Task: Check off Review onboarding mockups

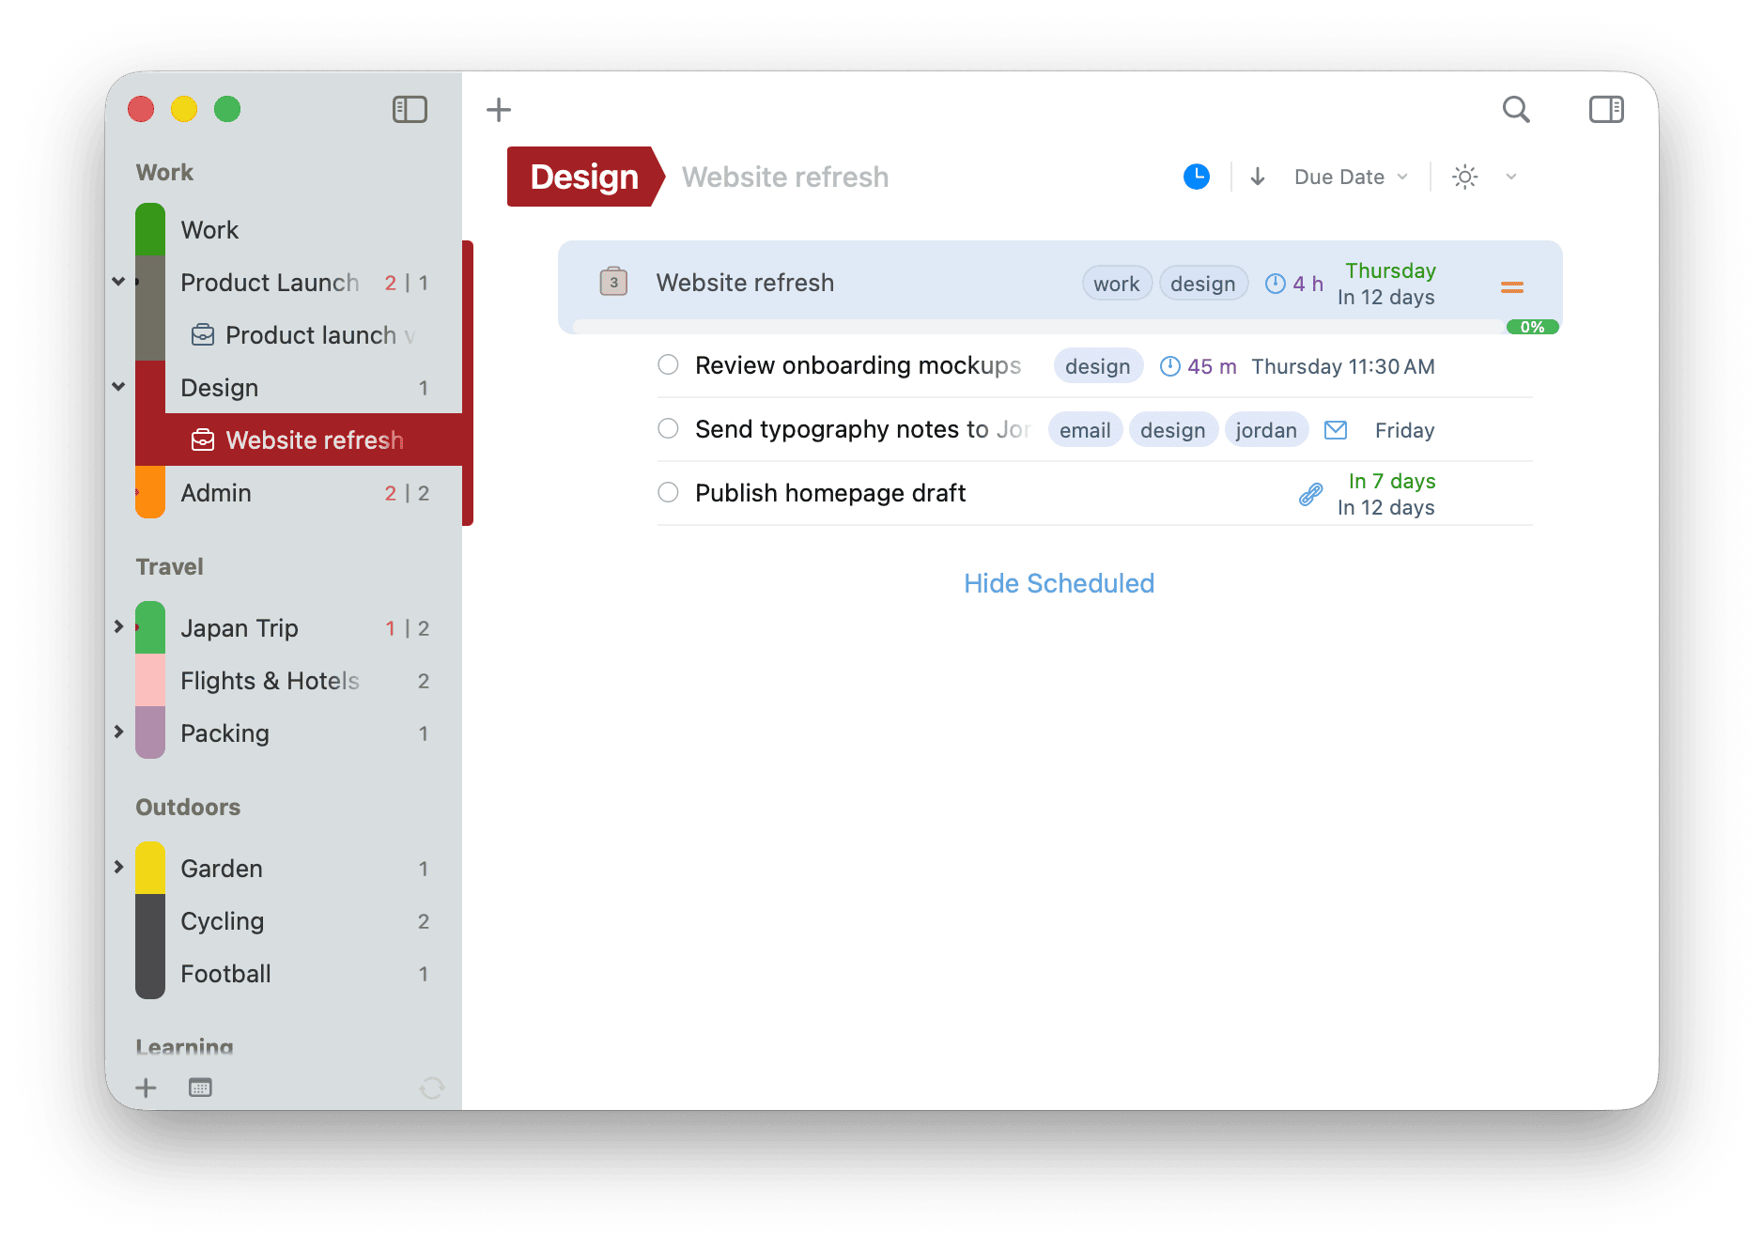Action: pyautogui.click(x=668, y=364)
